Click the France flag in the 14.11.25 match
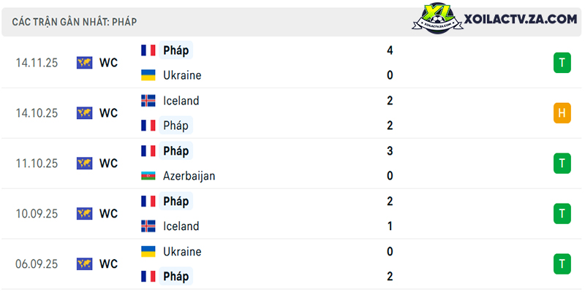The height and width of the screenshot is (292, 585). click(148, 50)
